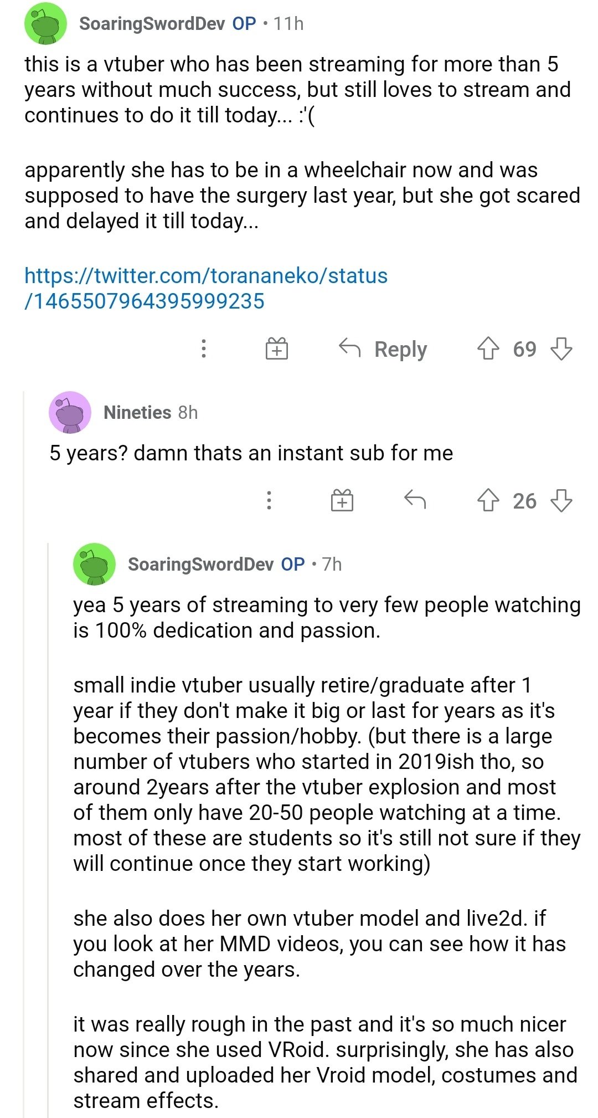Downvote the Nineties comment with 26 points
598x1118 pixels.
pyautogui.click(x=561, y=500)
